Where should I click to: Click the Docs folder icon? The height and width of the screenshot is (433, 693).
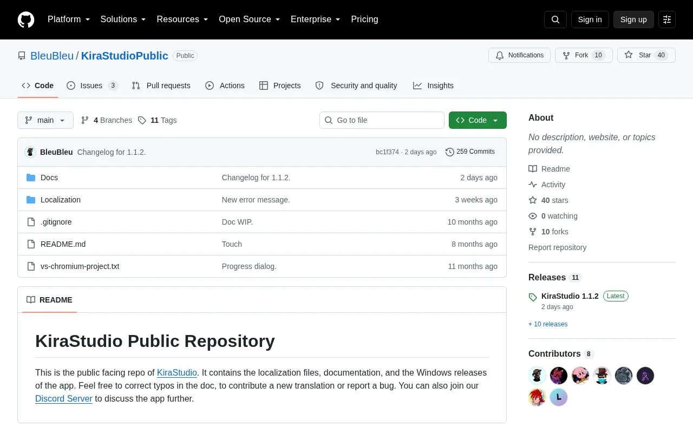pos(31,178)
